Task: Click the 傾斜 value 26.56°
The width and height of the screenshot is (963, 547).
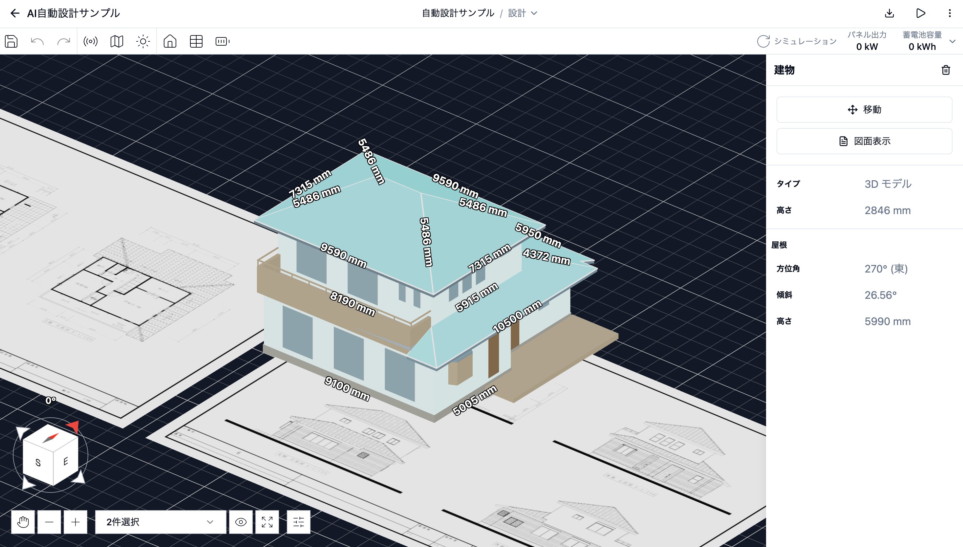Action: [880, 295]
